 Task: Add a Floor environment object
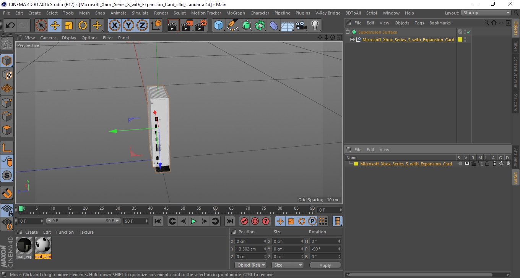[288, 26]
